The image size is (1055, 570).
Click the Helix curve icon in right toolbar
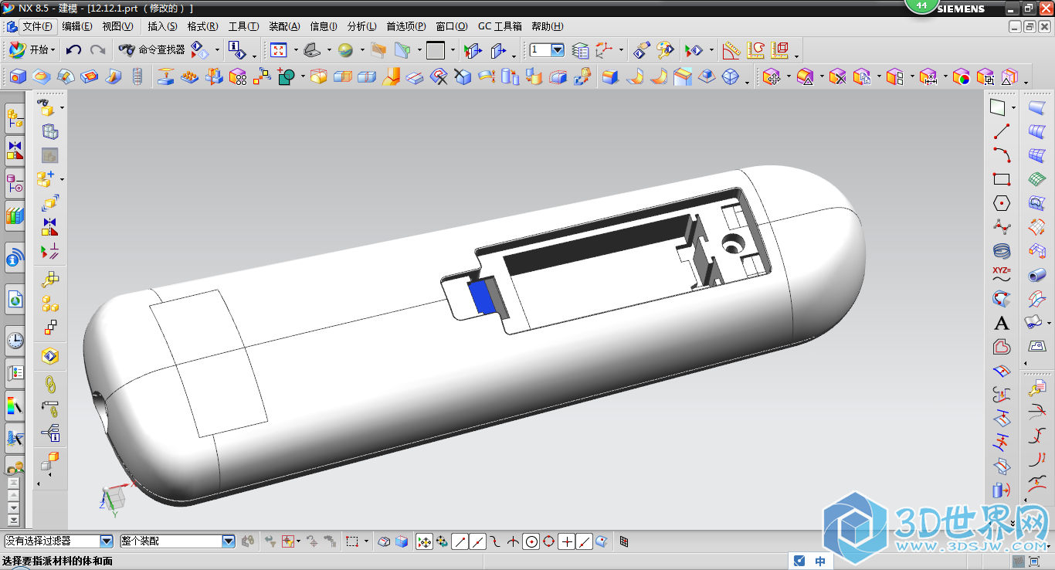[x=1002, y=251]
